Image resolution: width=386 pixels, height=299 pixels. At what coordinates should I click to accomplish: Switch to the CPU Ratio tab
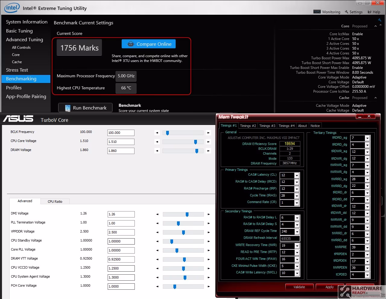tap(55, 202)
